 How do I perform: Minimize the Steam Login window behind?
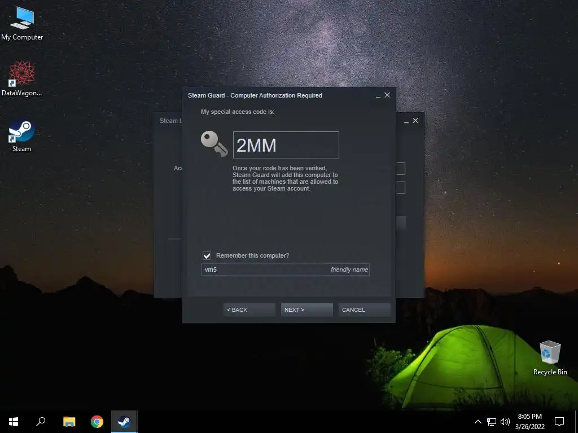[406, 121]
